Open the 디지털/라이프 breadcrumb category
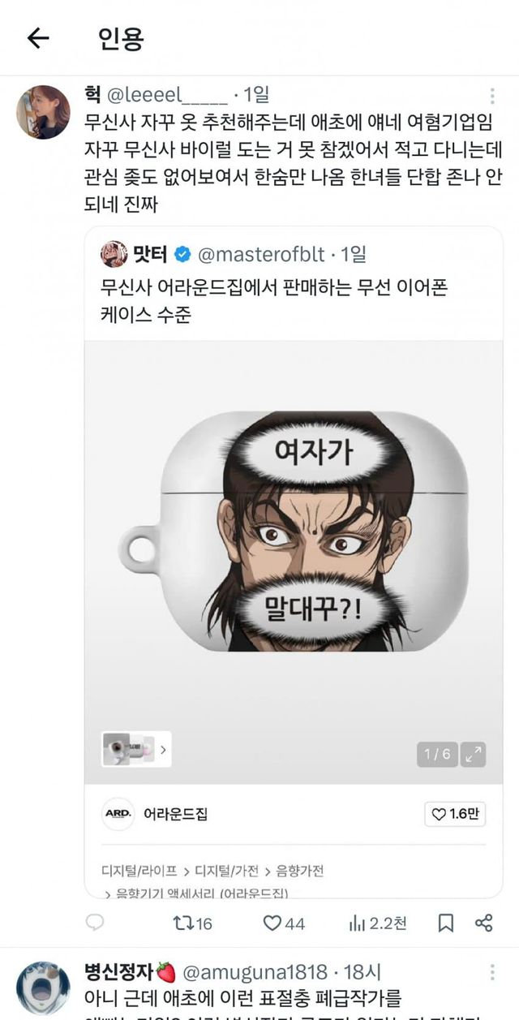 139,871
